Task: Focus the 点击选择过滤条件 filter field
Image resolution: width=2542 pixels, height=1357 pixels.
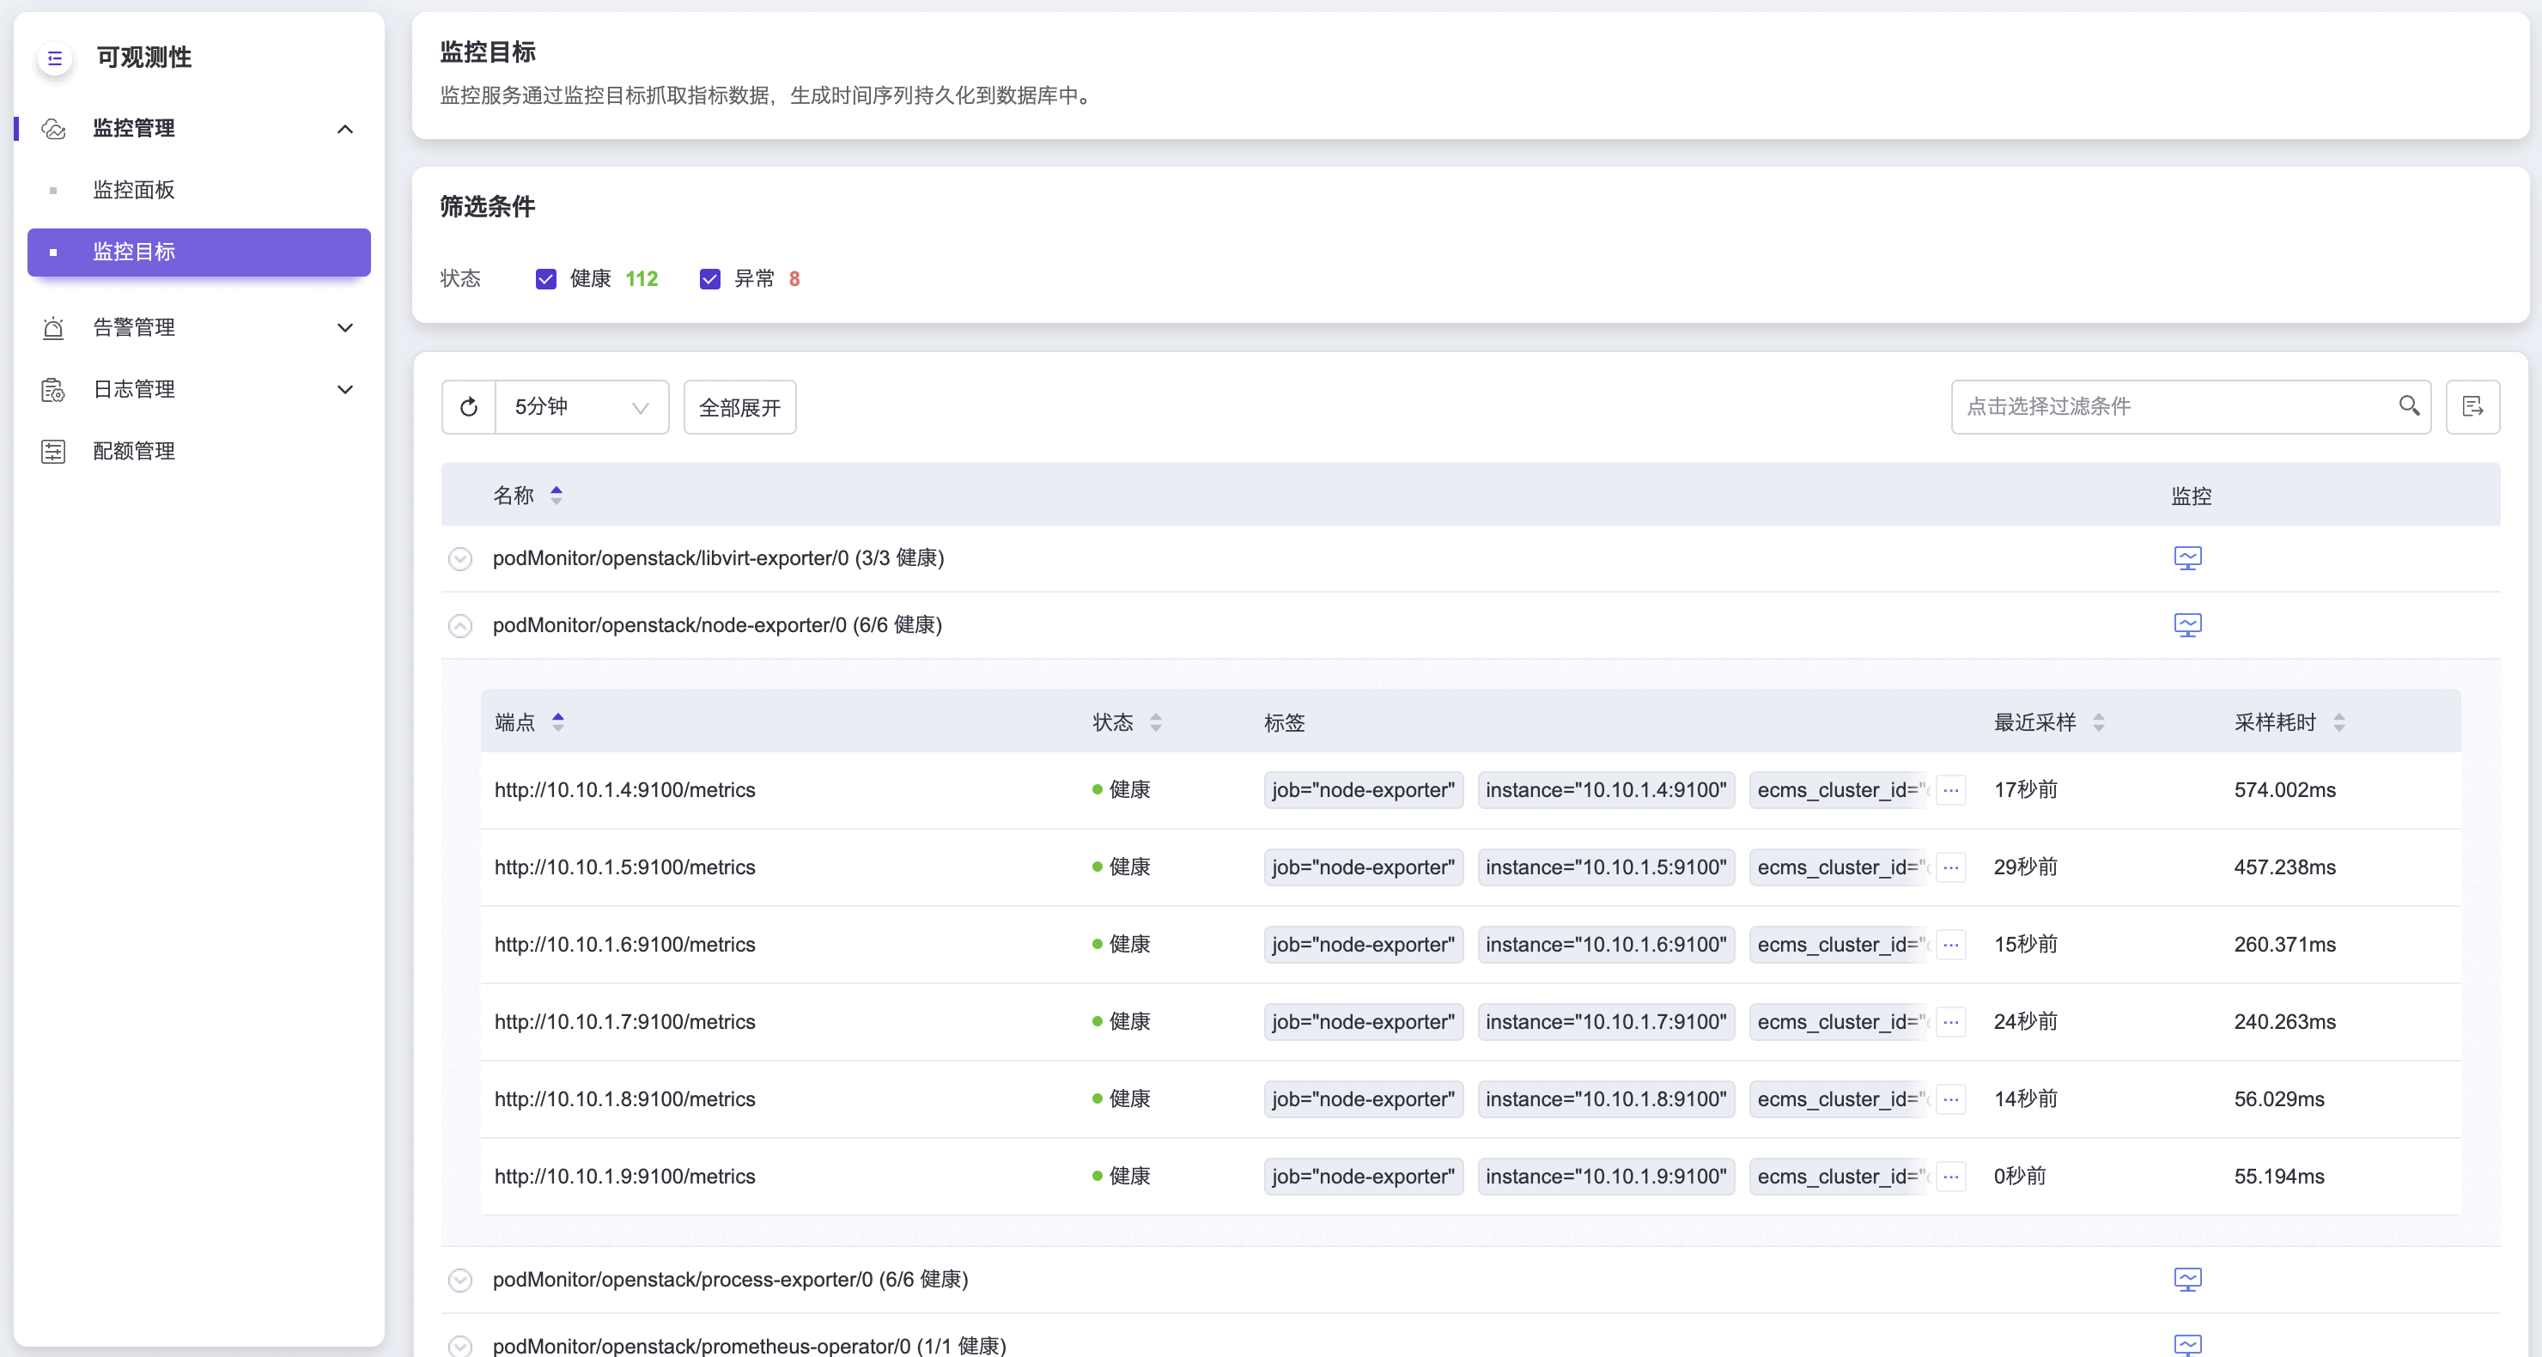Action: [2171, 406]
